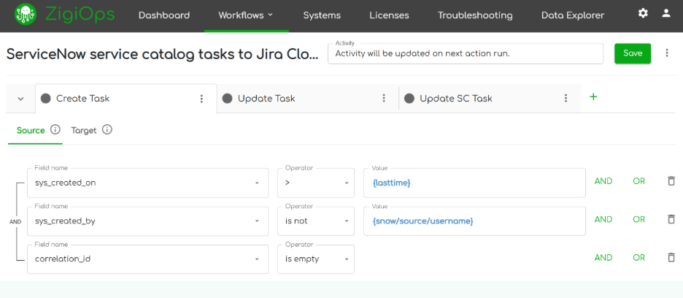683x298 pixels.
Task: Click the Activity text field
Action: tap(466, 53)
